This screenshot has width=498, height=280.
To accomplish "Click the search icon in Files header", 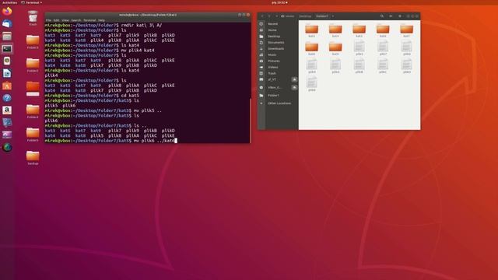I will click(382, 16).
